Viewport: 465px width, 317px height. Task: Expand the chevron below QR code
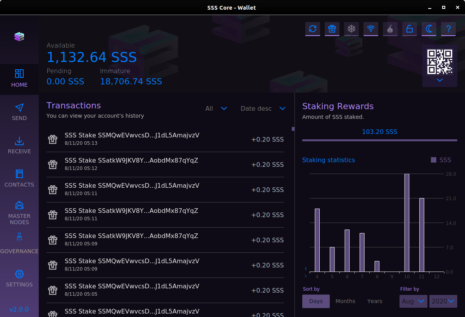440,80
